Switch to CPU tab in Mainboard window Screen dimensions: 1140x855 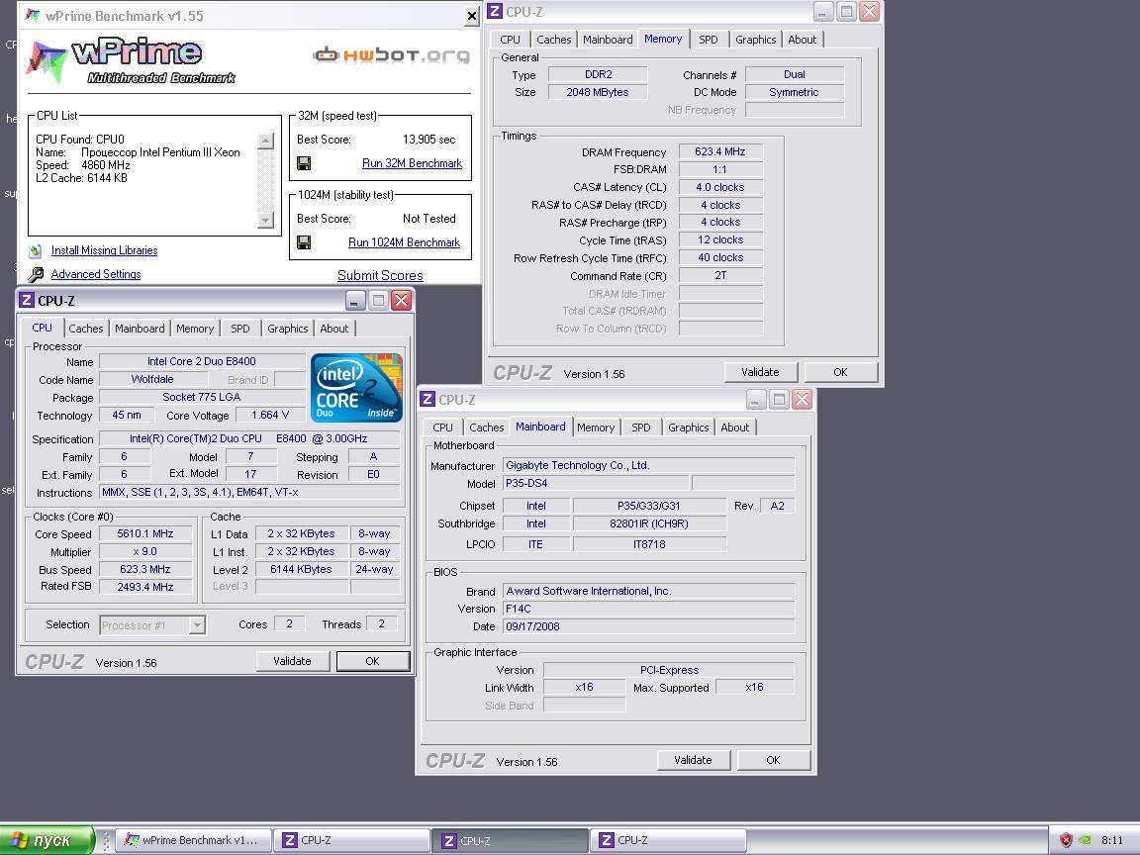442,427
